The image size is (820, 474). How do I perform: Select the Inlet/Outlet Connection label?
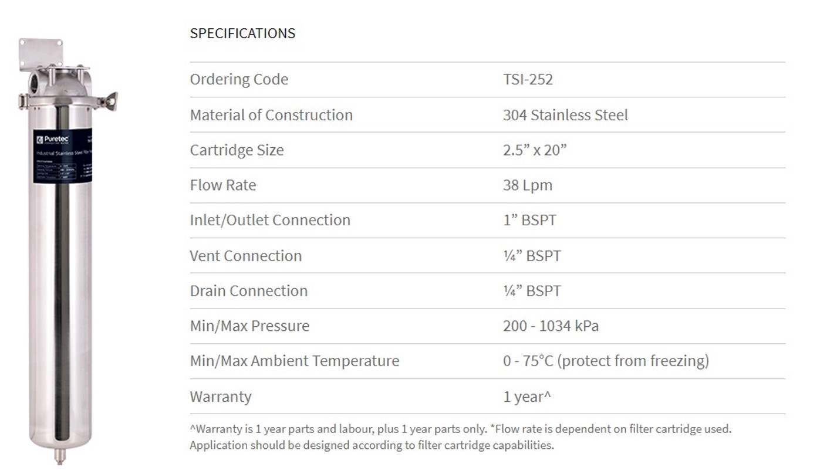tap(270, 220)
